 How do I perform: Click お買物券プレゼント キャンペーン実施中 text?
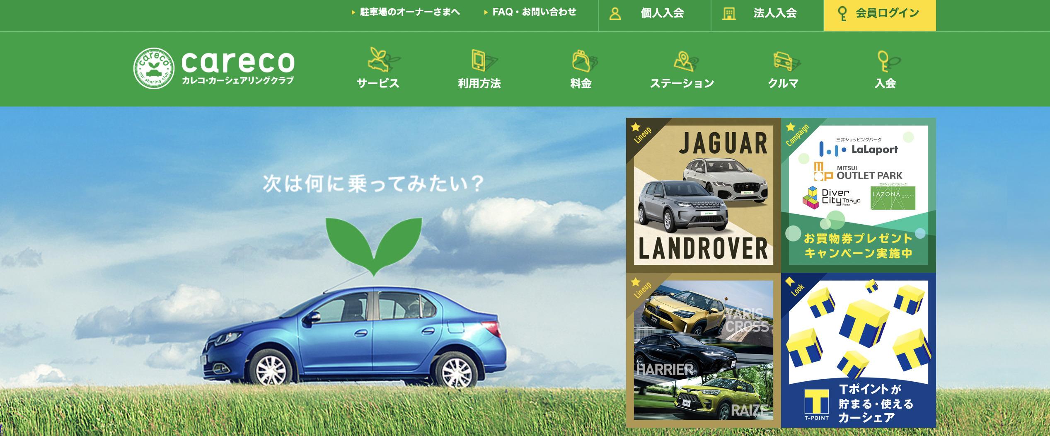click(858, 246)
